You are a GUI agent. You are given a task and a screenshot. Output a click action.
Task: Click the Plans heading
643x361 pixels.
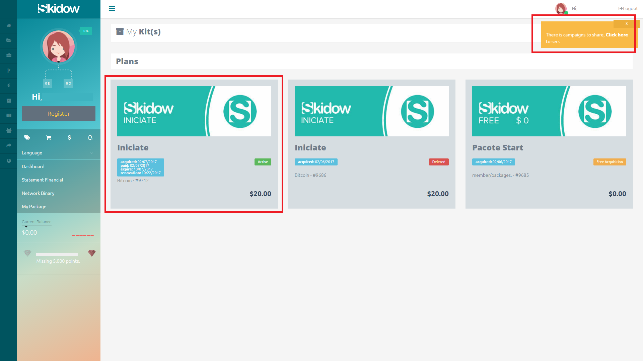pyautogui.click(x=127, y=62)
